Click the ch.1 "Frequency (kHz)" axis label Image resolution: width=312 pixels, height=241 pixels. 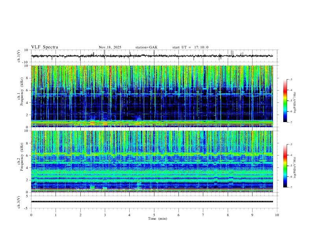coord(22,91)
